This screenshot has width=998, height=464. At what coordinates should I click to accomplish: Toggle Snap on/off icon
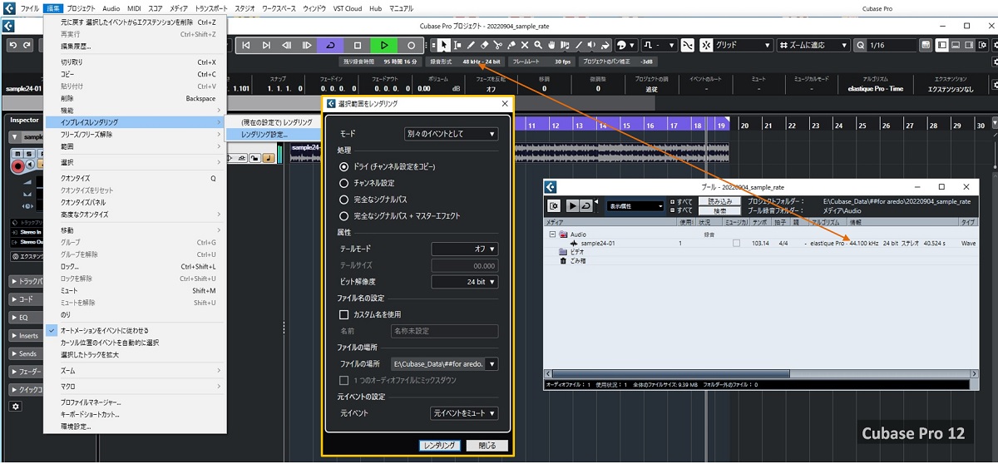pos(707,45)
